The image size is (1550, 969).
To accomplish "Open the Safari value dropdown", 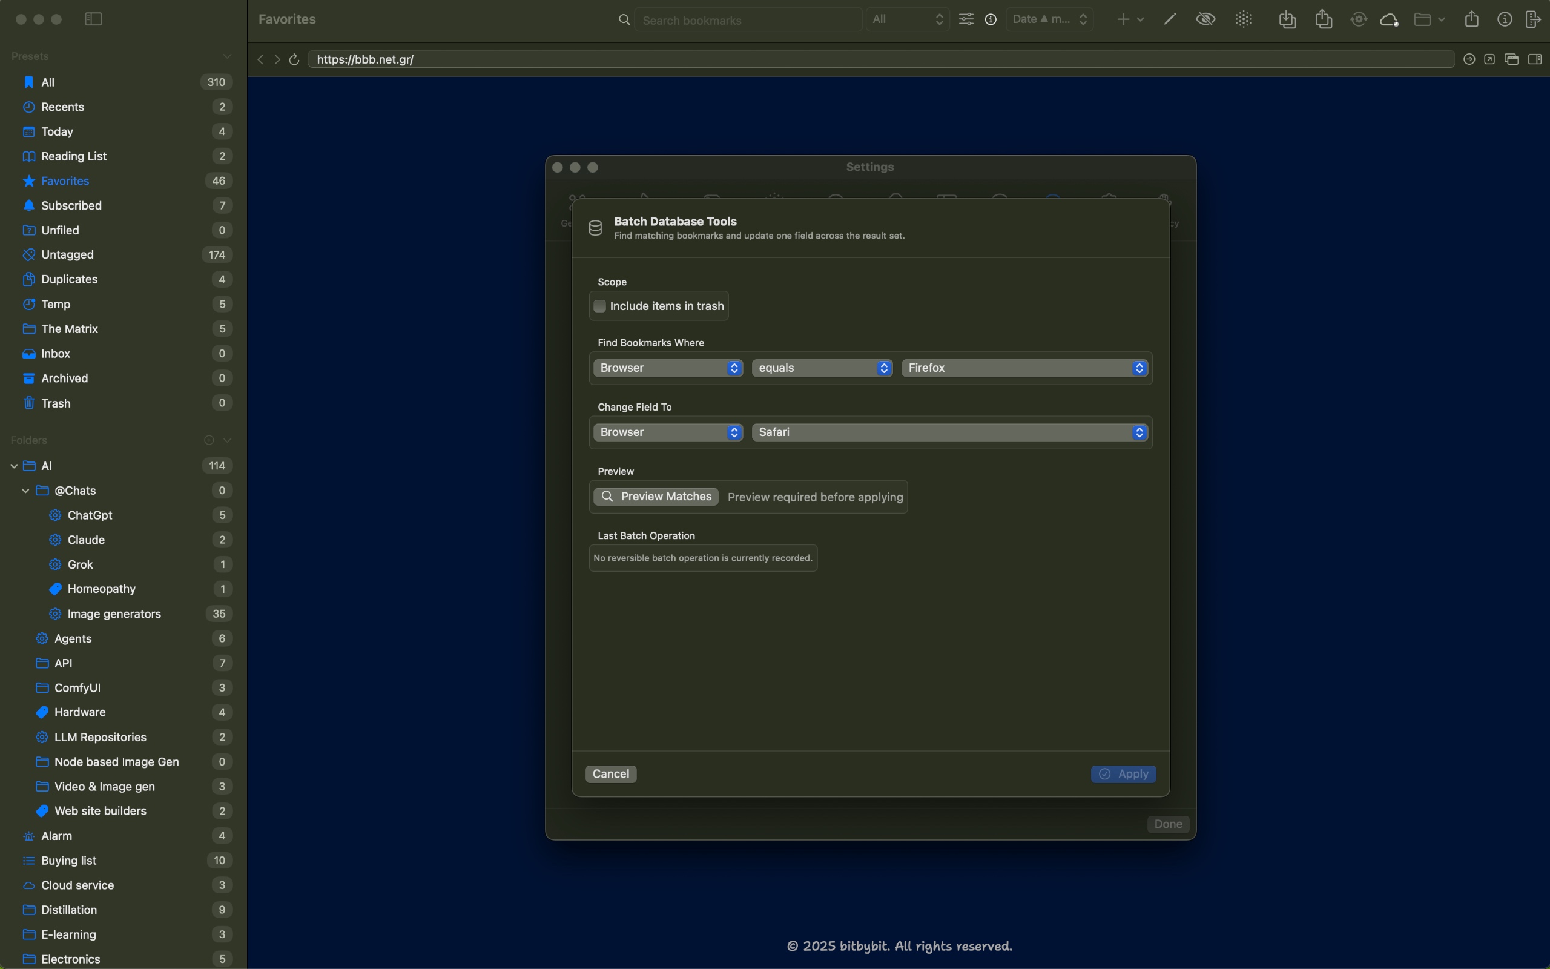I will pyautogui.click(x=949, y=432).
